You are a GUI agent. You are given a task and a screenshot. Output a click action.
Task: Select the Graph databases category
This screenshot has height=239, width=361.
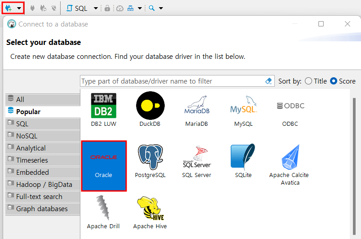click(43, 209)
